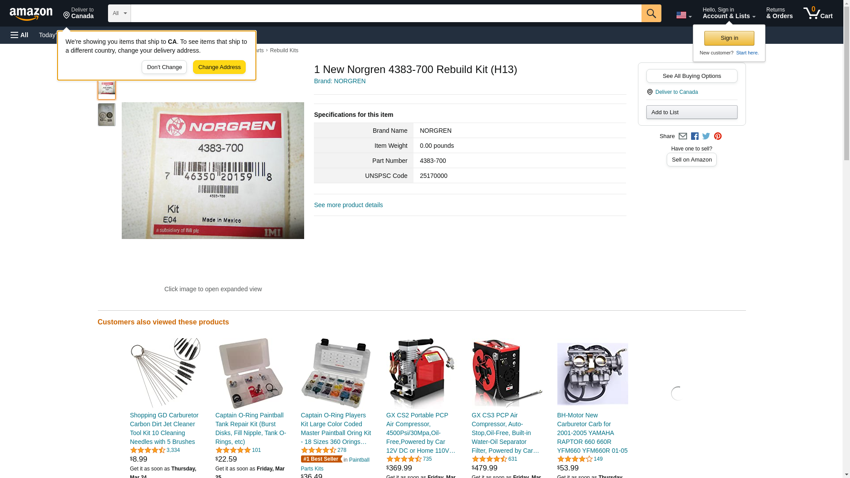Image resolution: width=850 pixels, height=478 pixels.
Task: Click the Amazon logo
Action: pos(31,14)
